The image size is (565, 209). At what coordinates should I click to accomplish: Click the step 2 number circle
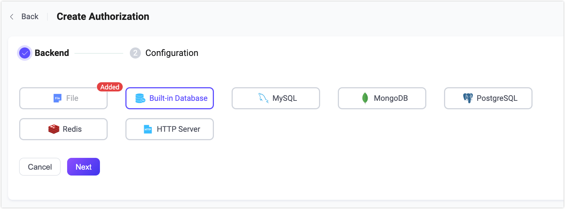point(135,53)
